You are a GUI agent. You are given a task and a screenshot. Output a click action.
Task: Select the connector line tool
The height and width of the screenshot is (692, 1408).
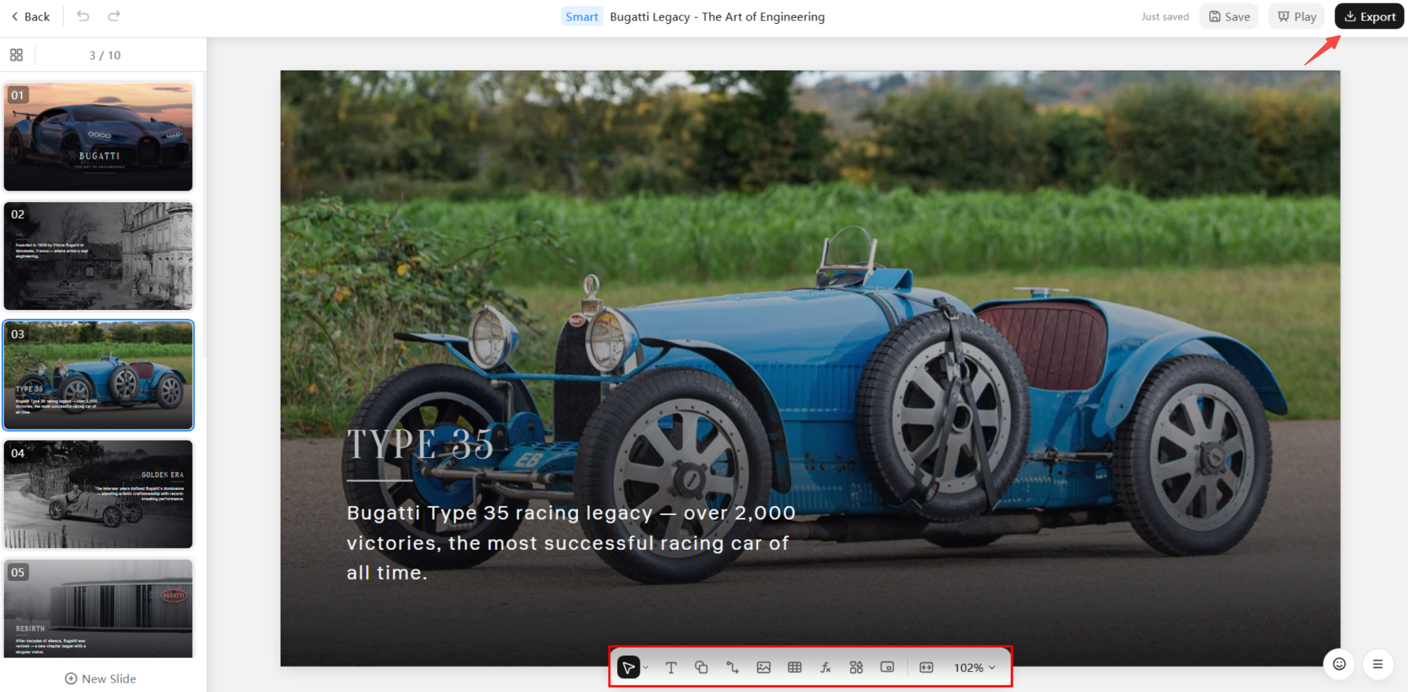[x=732, y=667]
